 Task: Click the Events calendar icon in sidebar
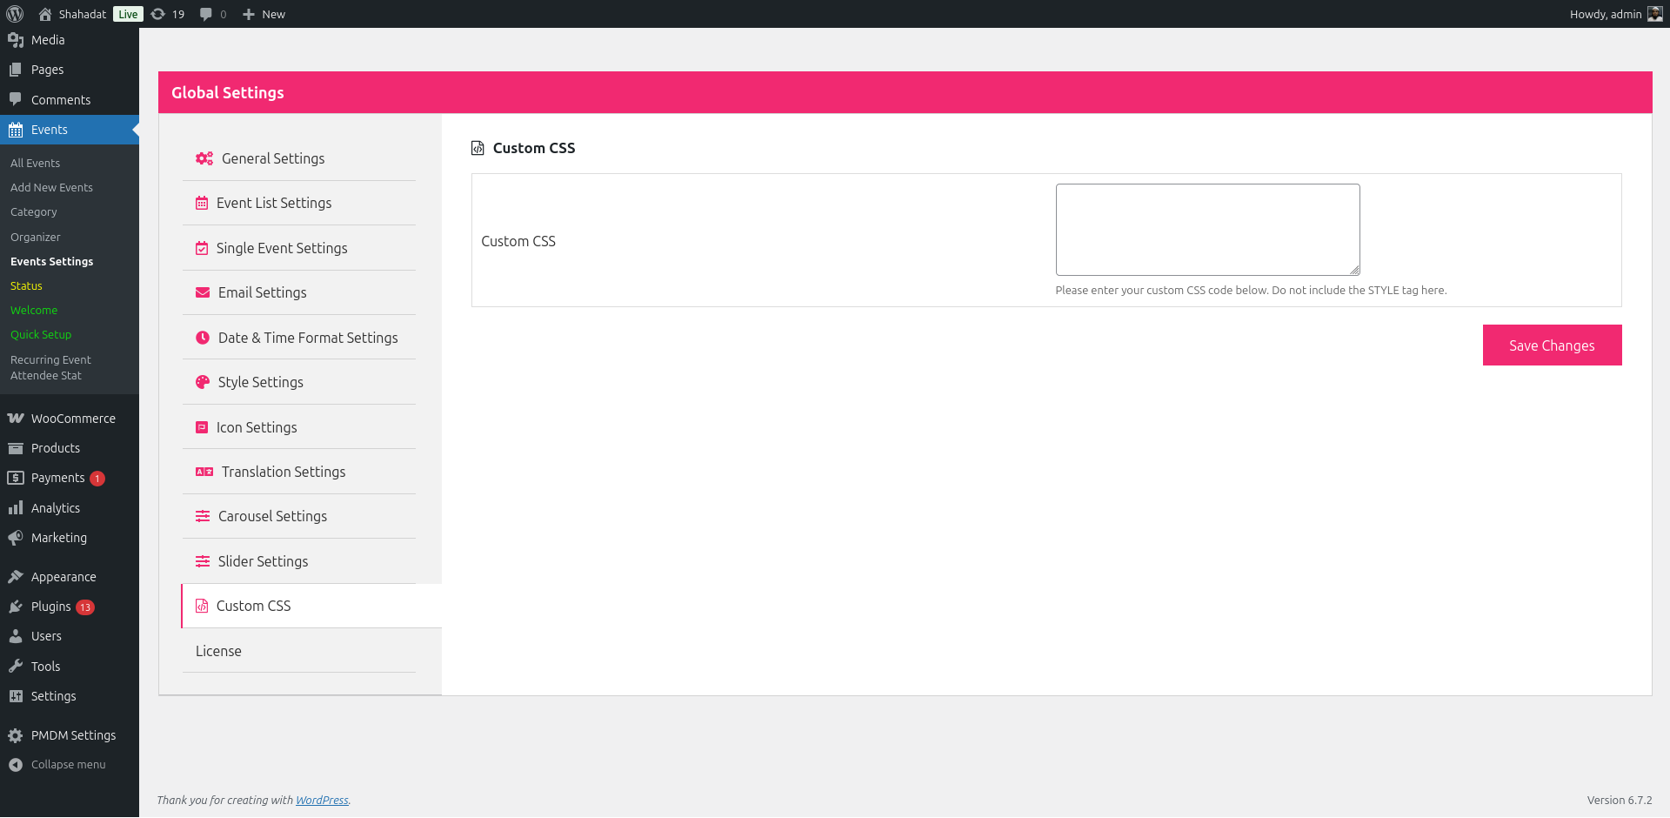pyautogui.click(x=16, y=130)
